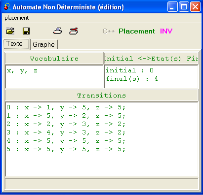
Task: Click transition row starting with "0 : x -> 1"
Action: [x=66, y=107]
